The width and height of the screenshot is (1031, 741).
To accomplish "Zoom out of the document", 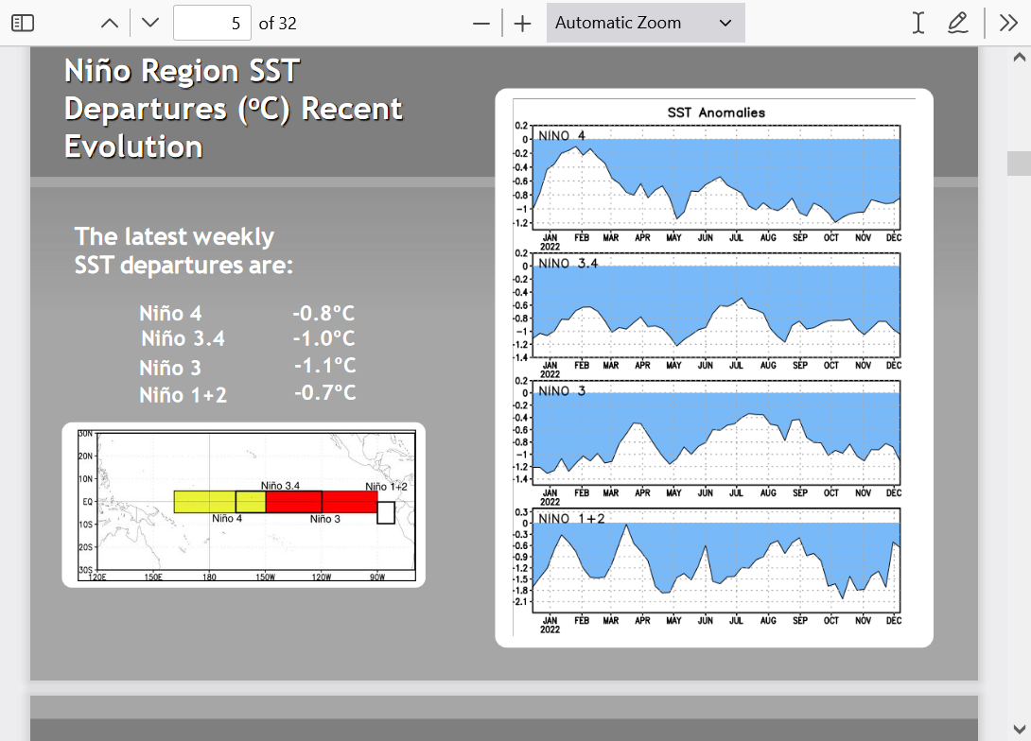I will (481, 23).
